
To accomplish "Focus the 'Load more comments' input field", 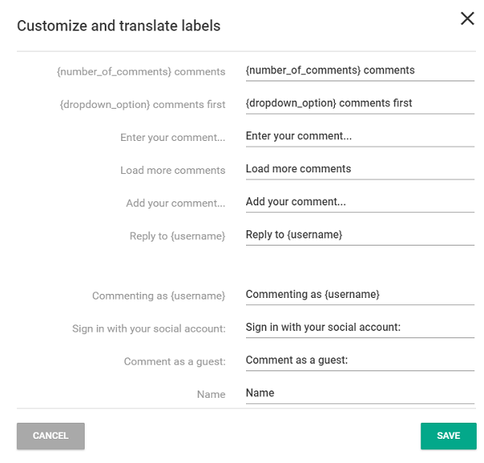I will click(360, 169).
